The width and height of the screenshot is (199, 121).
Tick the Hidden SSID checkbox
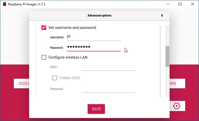click(x=54, y=78)
